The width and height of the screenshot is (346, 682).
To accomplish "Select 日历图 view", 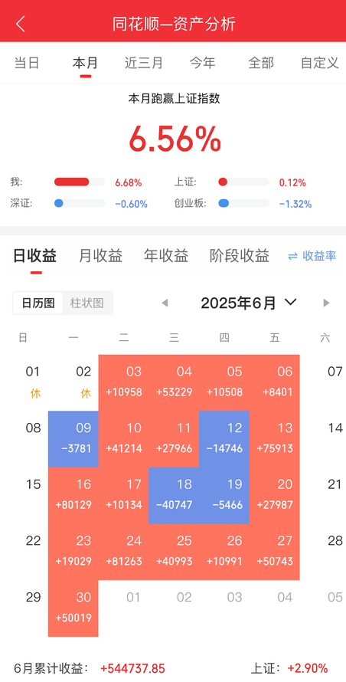I will click(38, 303).
